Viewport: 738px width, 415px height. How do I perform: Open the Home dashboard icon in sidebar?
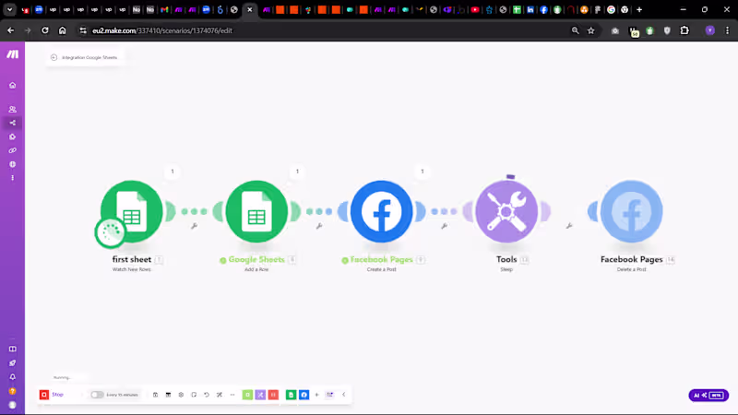pyautogui.click(x=12, y=85)
